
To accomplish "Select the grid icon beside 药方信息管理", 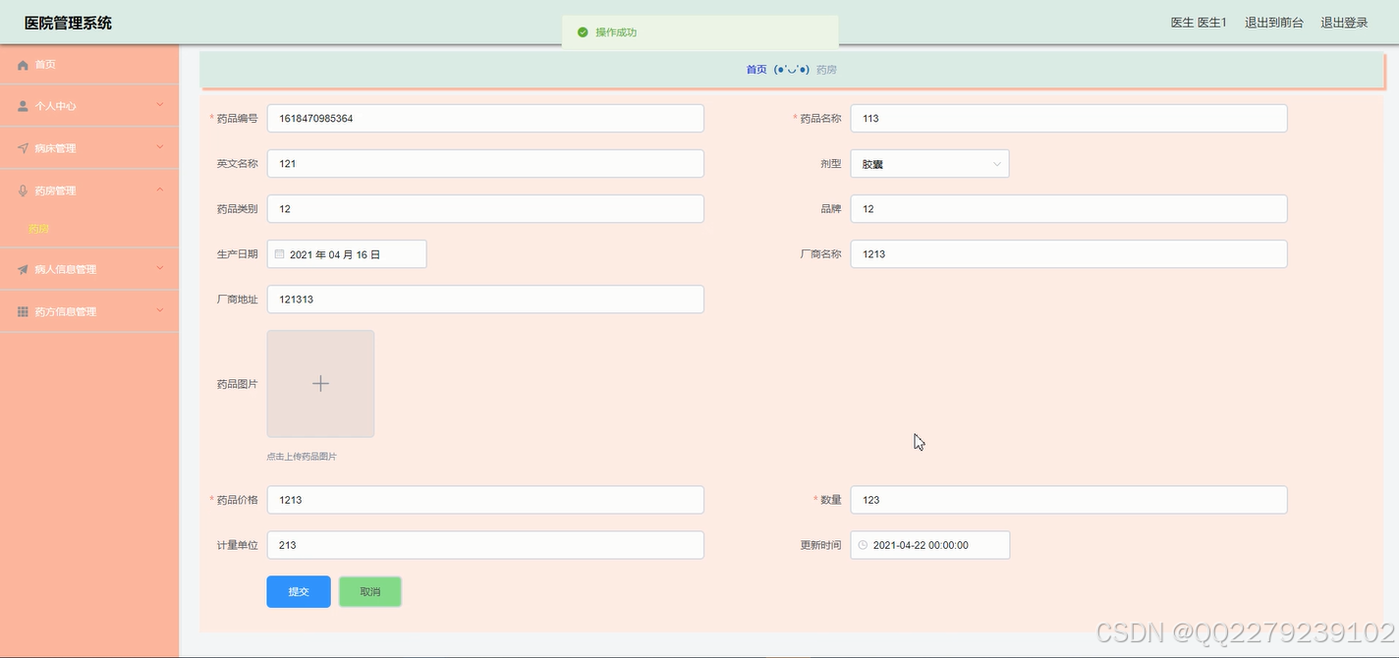I will pos(23,310).
